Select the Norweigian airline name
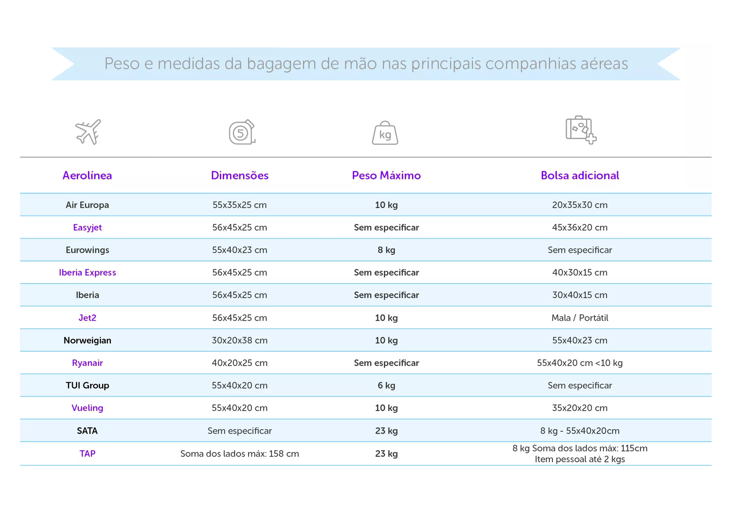This screenshot has height=509, width=732. pyautogui.click(x=87, y=341)
